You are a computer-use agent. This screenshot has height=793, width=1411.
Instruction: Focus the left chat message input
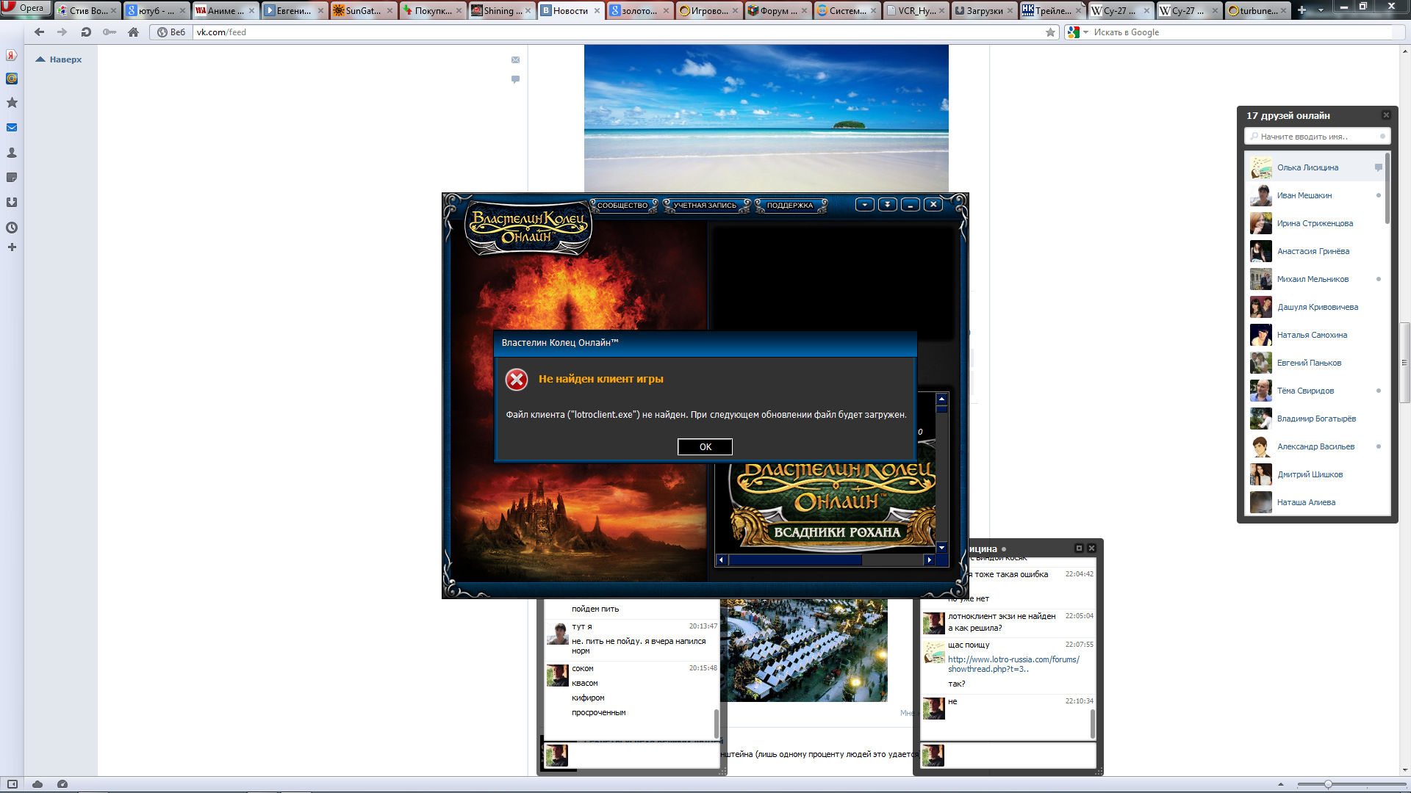click(645, 755)
